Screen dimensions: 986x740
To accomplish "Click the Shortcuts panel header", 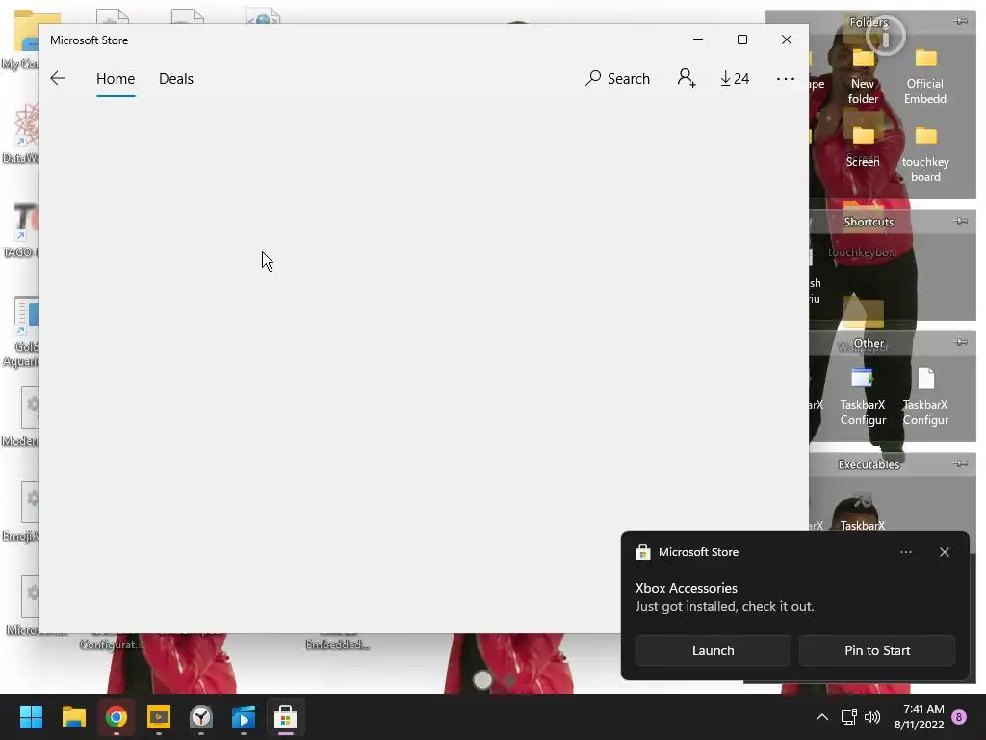I will tap(869, 222).
